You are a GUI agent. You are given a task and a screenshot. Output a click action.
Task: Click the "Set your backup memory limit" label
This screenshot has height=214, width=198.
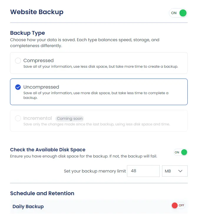(95, 171)
